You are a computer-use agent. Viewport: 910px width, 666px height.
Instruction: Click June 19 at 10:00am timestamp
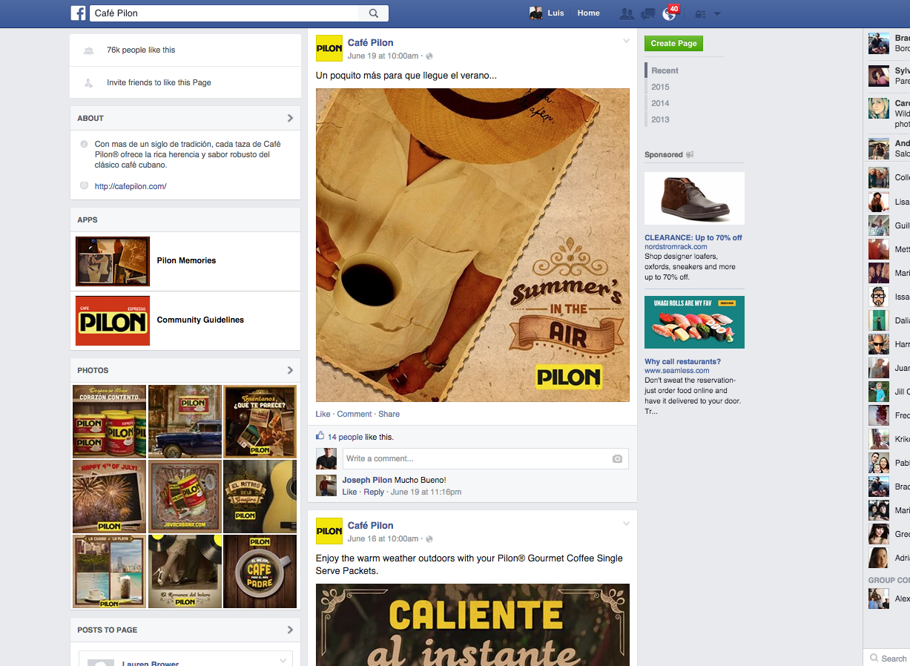point(383,56)
